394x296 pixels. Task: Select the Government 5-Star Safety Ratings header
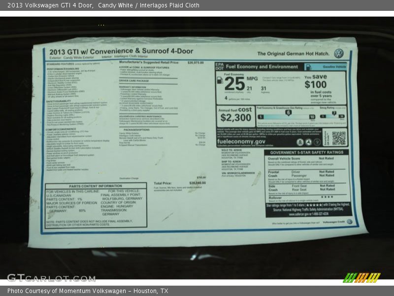coord(307,152)
